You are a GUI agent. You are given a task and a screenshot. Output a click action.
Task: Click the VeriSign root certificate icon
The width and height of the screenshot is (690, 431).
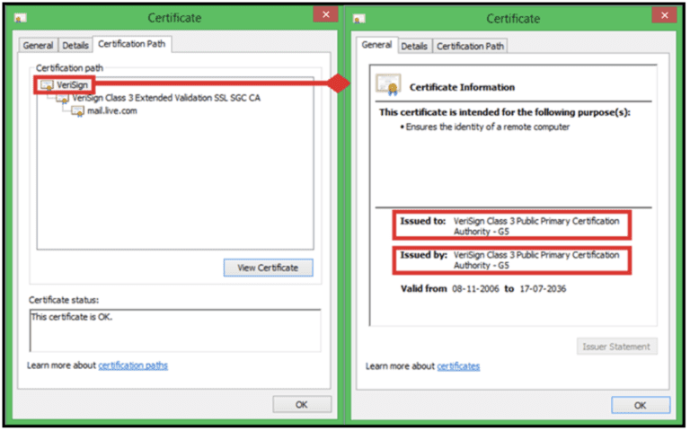pyautogui.click(x=47, y=84)
